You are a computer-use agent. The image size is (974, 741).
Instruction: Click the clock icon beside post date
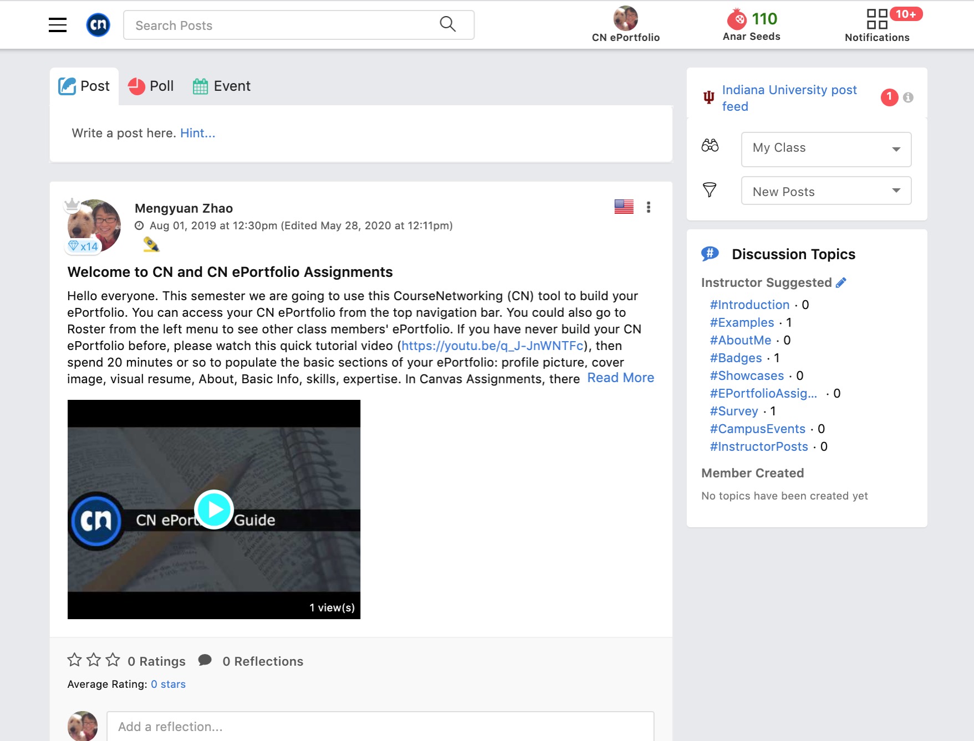click(140, 225)
